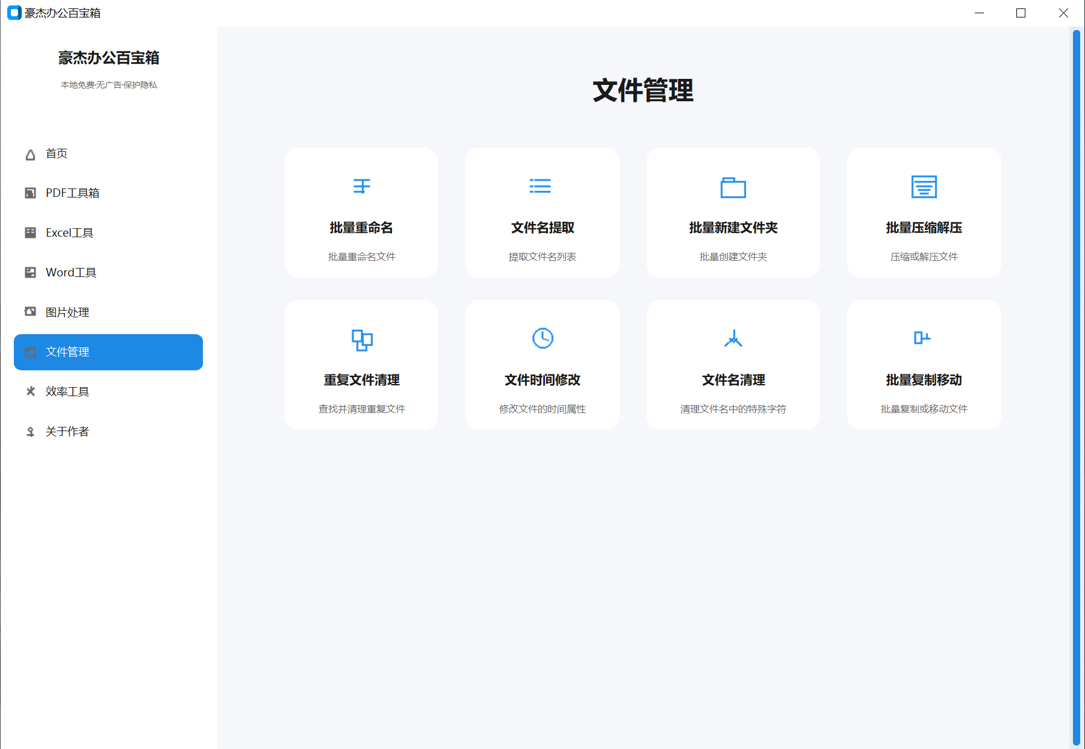Click the 批量重命名文件 description text
1085x749 pixels.
tap(361, 256)
